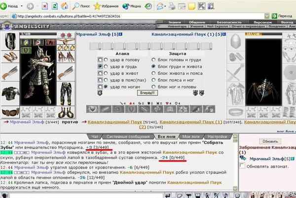
Task: Open the browser History clock icon
Action: tap(148, 6)
